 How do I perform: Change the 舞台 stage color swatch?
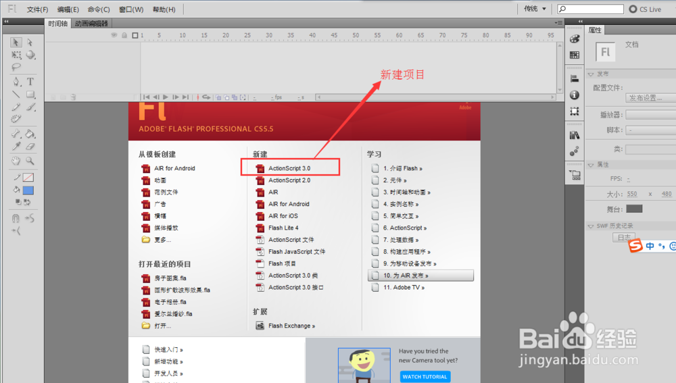(x=634, y=209)
